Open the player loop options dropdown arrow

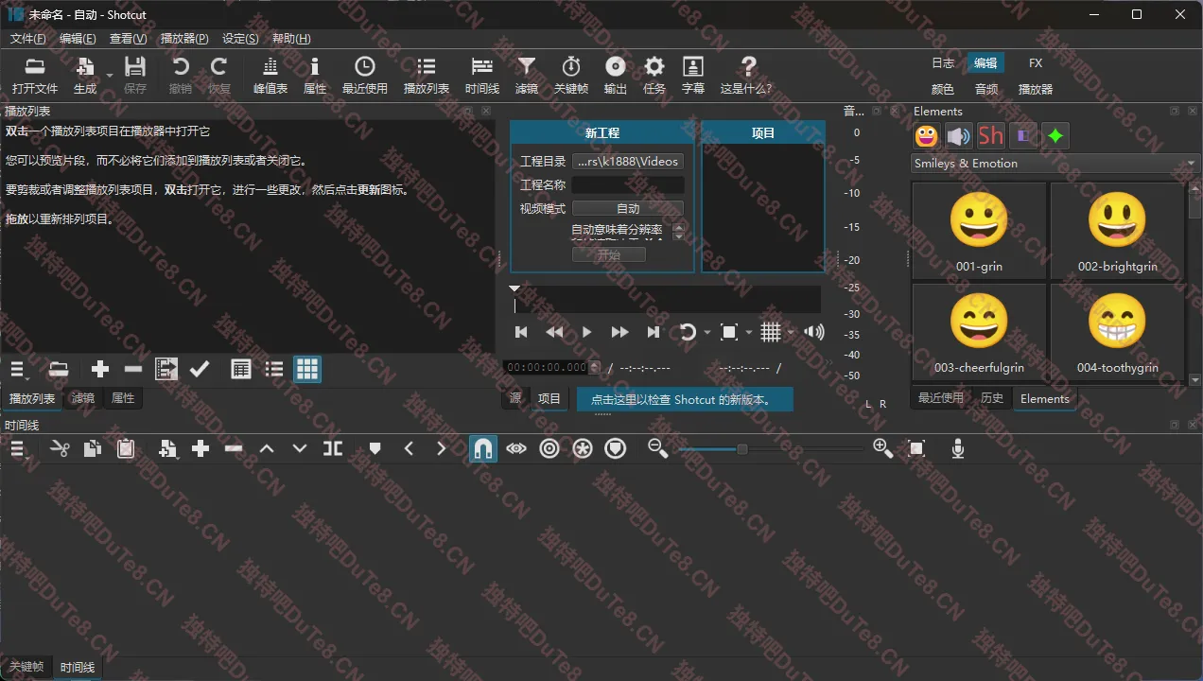click(706, 333)
